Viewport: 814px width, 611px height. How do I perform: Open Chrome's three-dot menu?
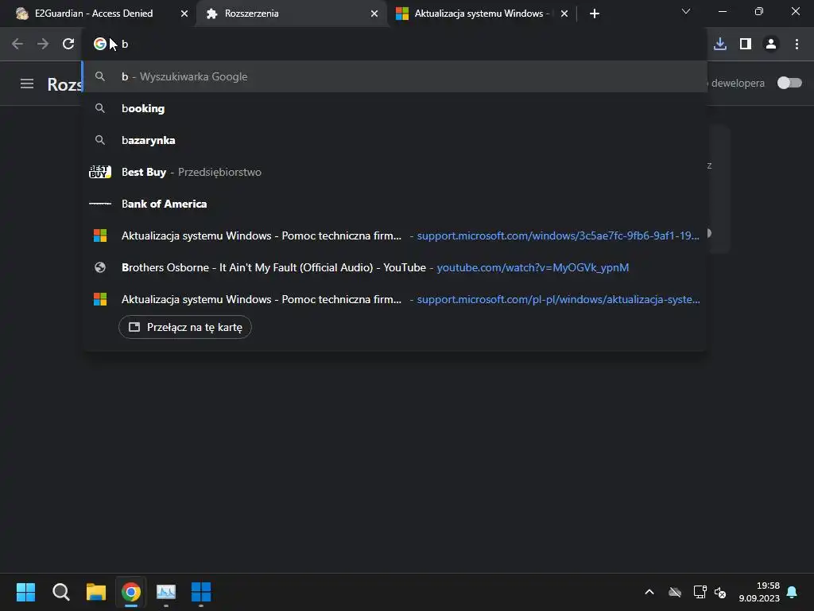[x=797, y=45]
